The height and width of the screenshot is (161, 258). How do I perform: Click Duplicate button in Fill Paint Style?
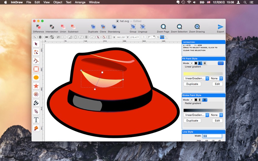coord(192,84)
